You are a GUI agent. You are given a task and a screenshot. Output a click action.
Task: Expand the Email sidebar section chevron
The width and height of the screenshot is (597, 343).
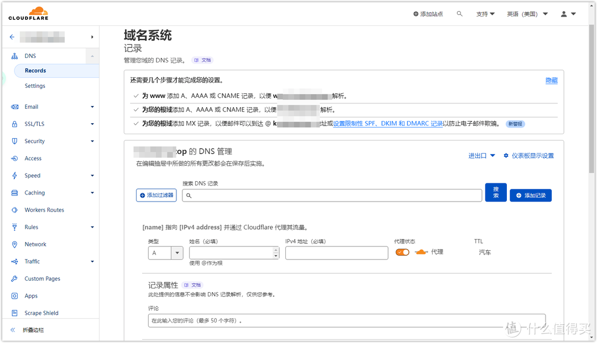coord(92,107)
